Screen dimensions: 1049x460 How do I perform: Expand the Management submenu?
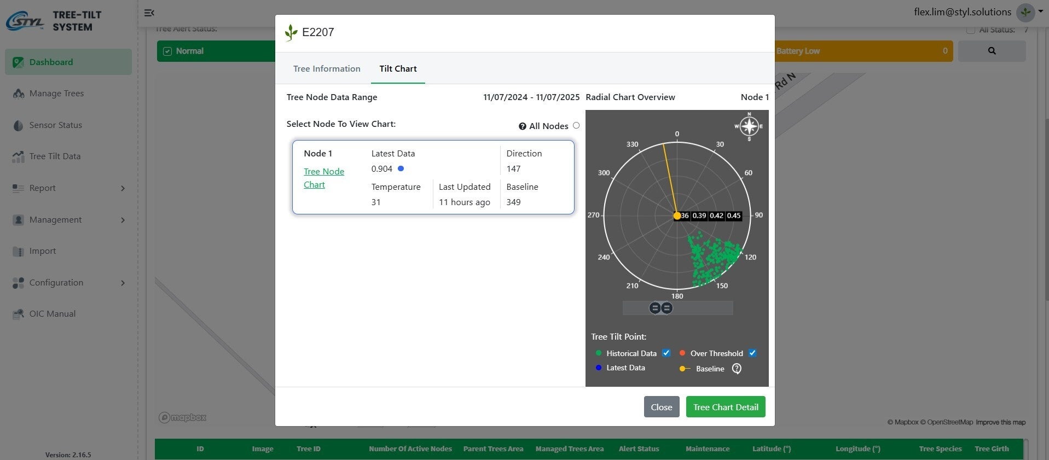pyautogui.click(x=123, y=220)
